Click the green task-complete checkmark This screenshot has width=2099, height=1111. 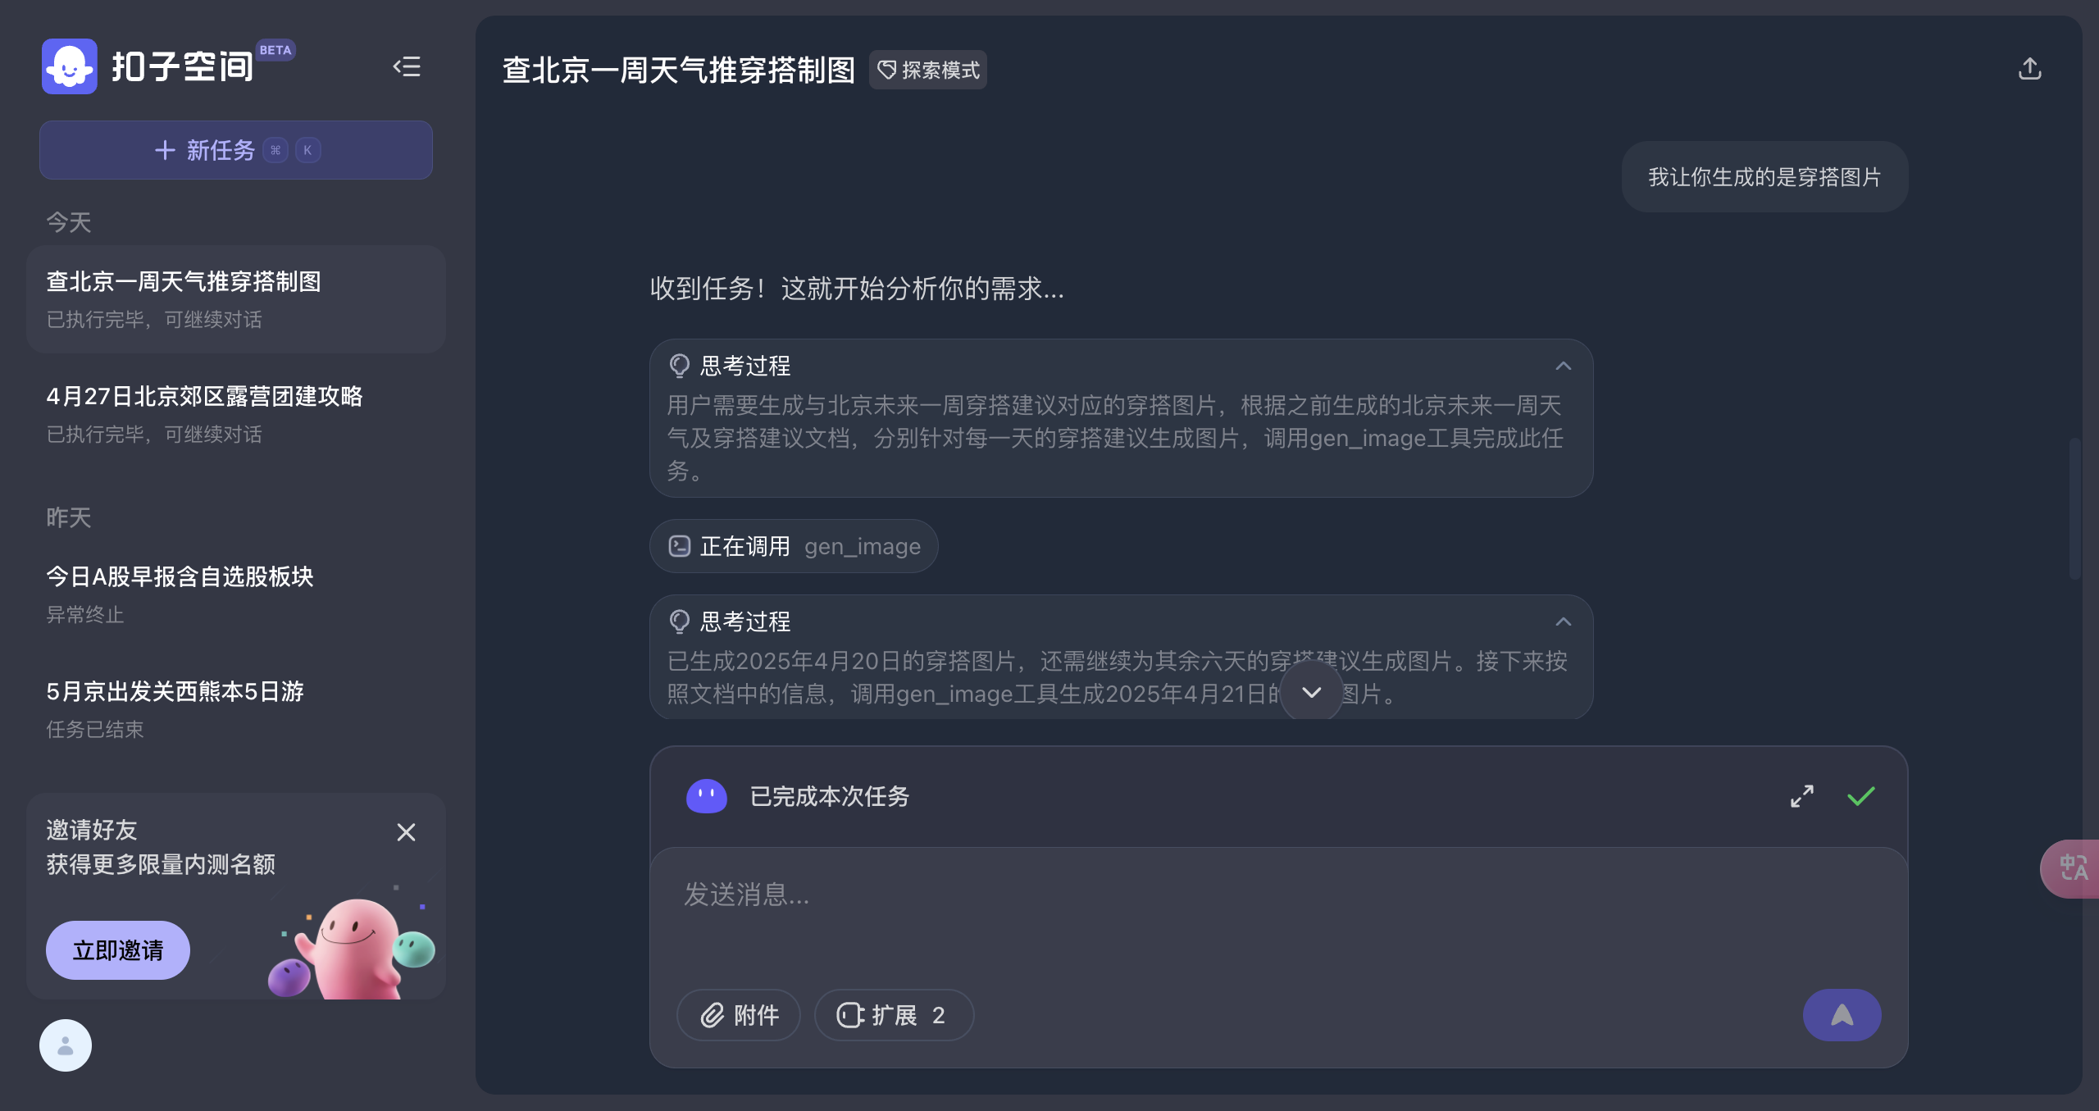[1860, 796]
